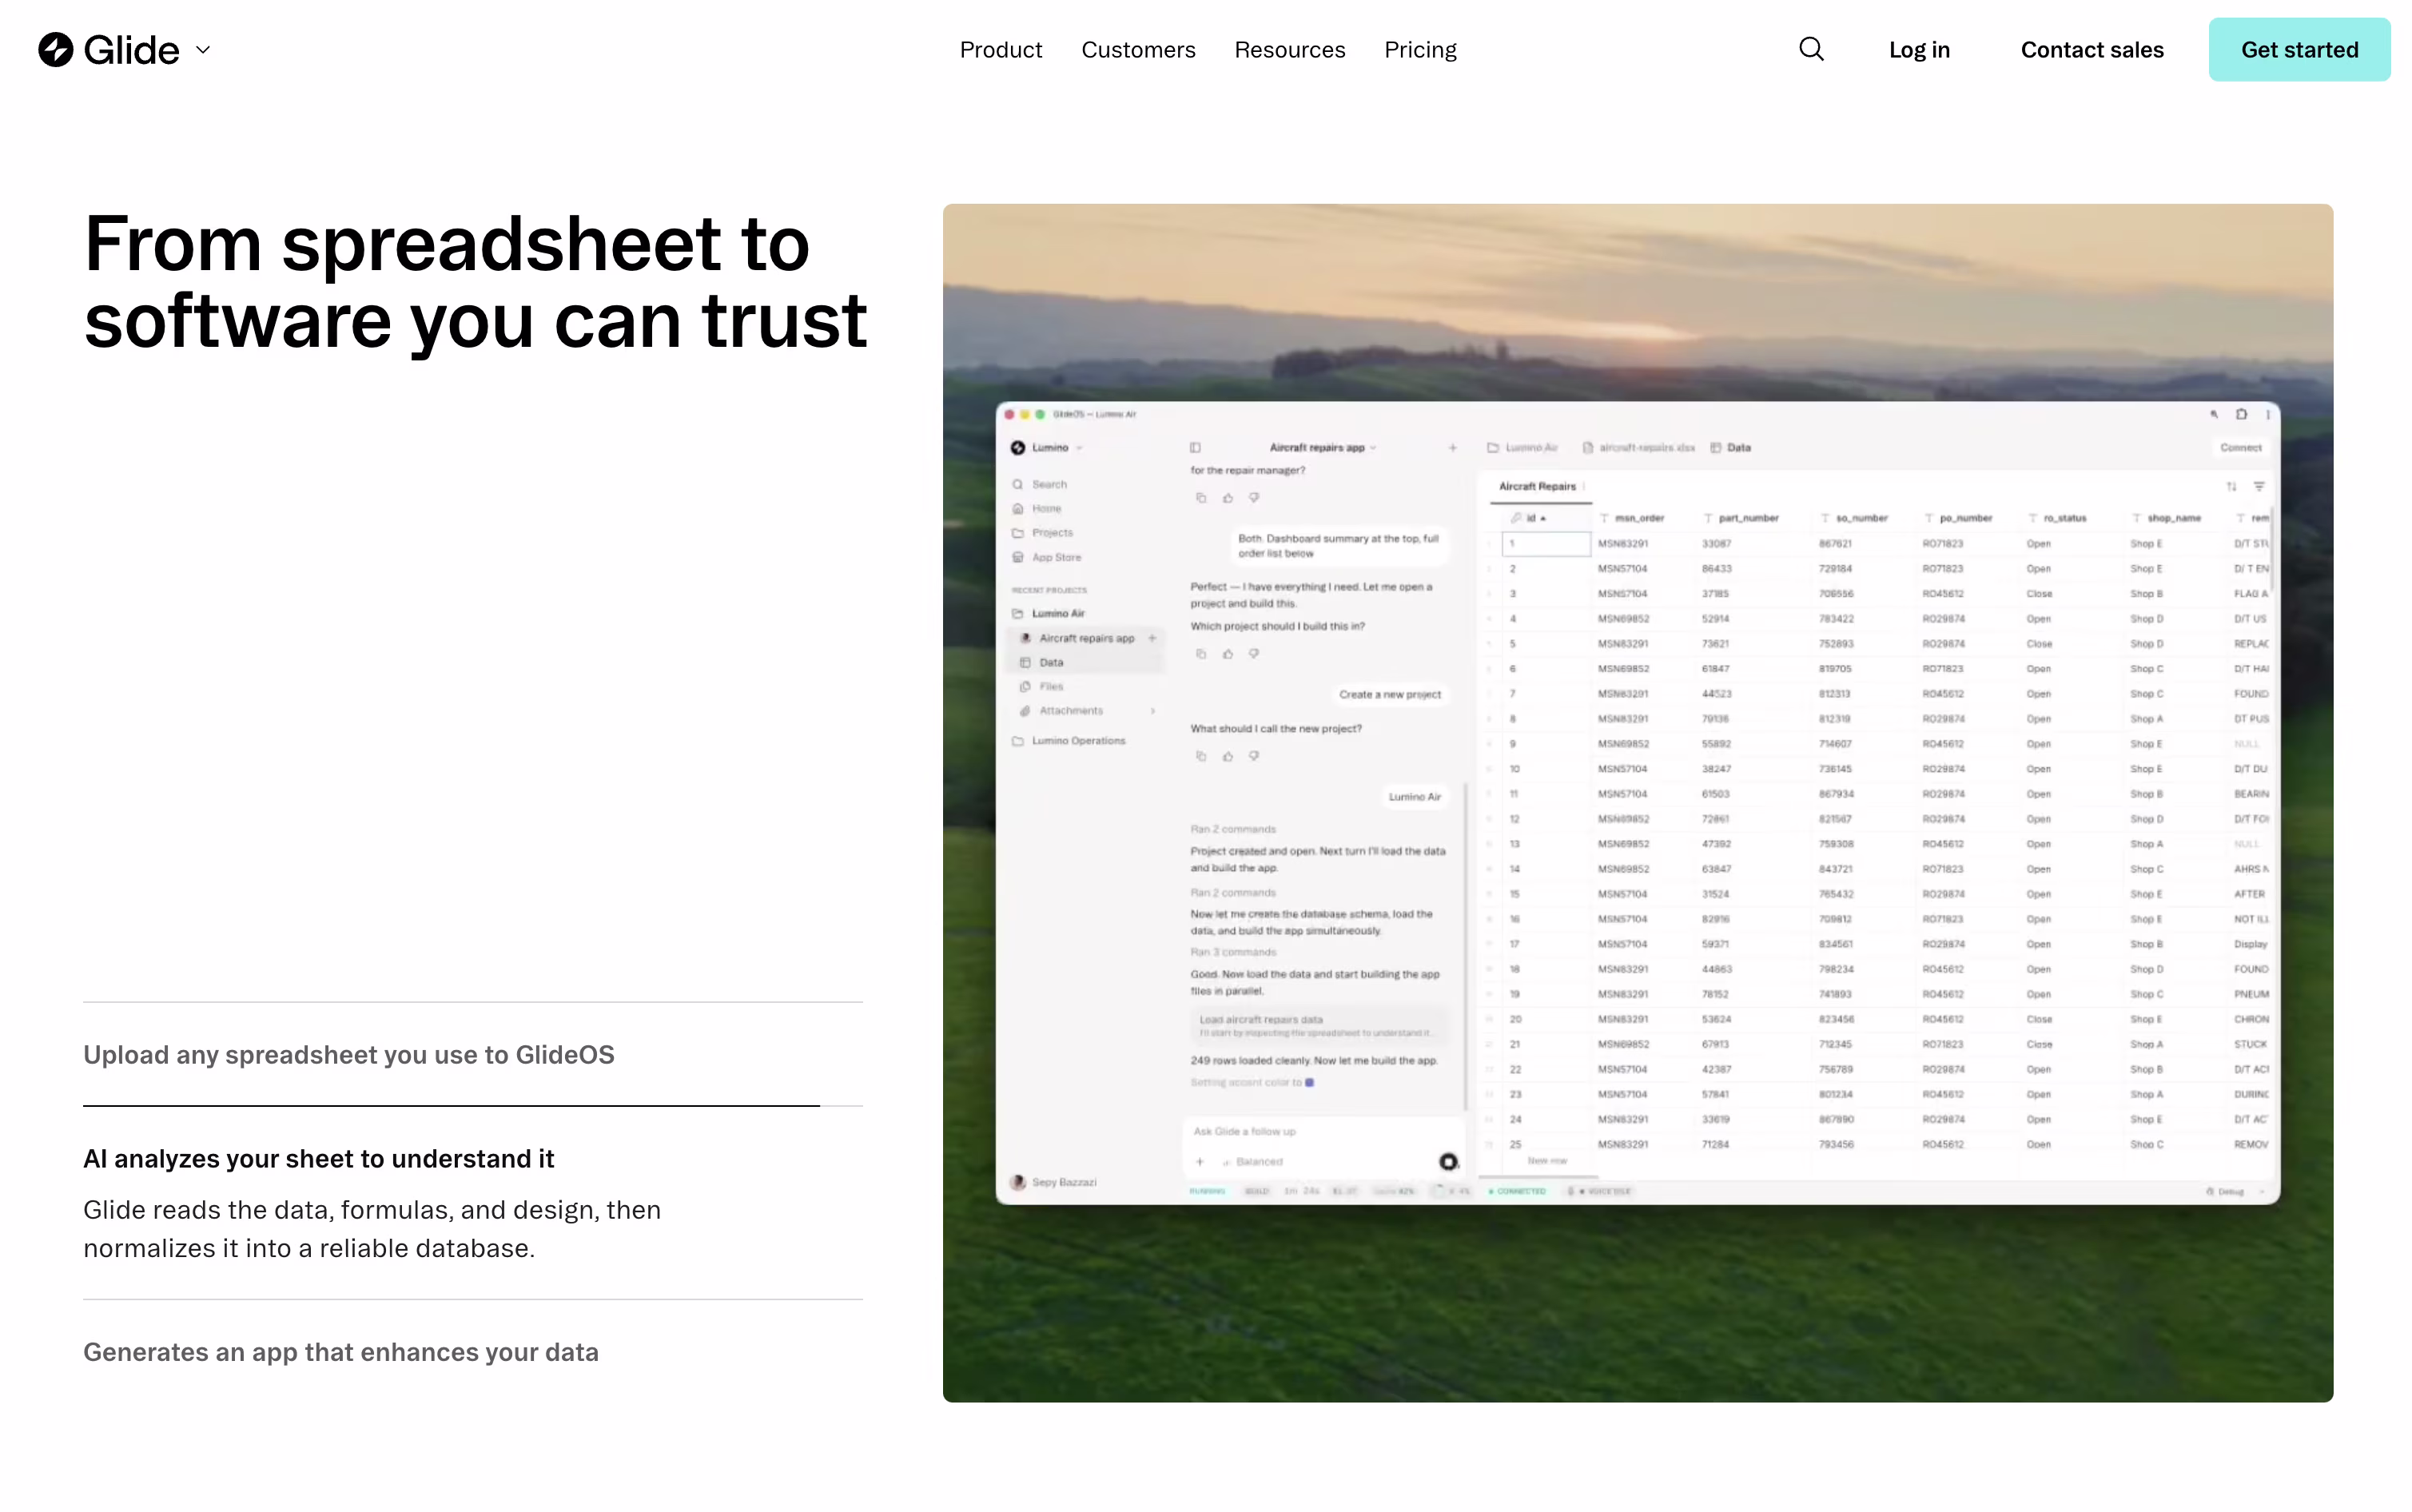Click the Lumino Air breadcrumb above the table
Image resolution: width=2412 pixels, height=1512 pixels.
point(1522,448)
